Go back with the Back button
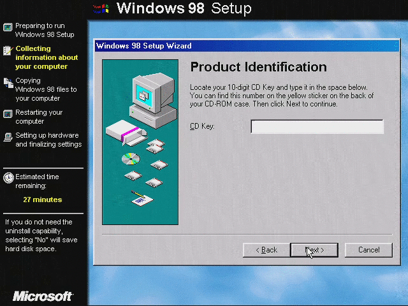408x306 pixels. (x=266, y=250)
